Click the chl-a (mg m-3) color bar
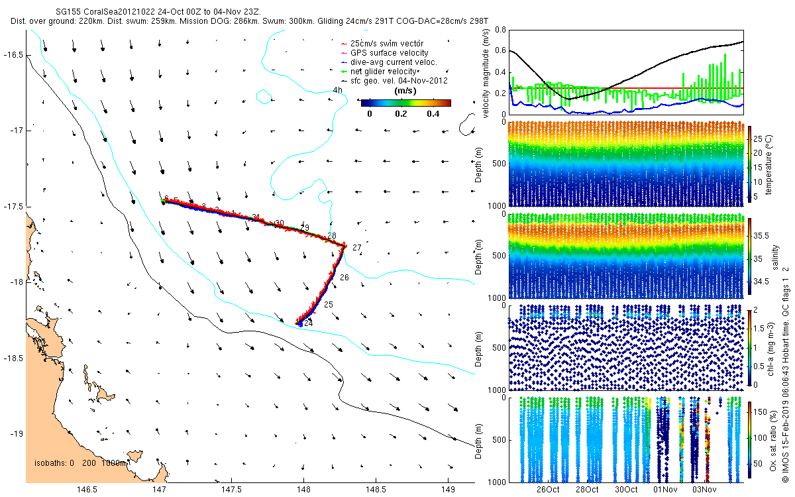795x497 pixels. (750, 347)
